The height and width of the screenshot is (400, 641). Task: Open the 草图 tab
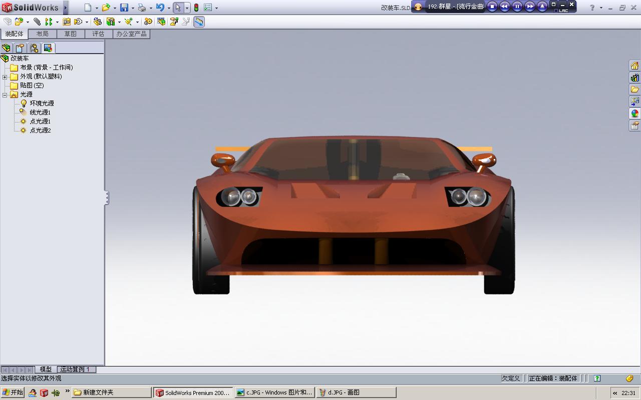tap(71, 34)
